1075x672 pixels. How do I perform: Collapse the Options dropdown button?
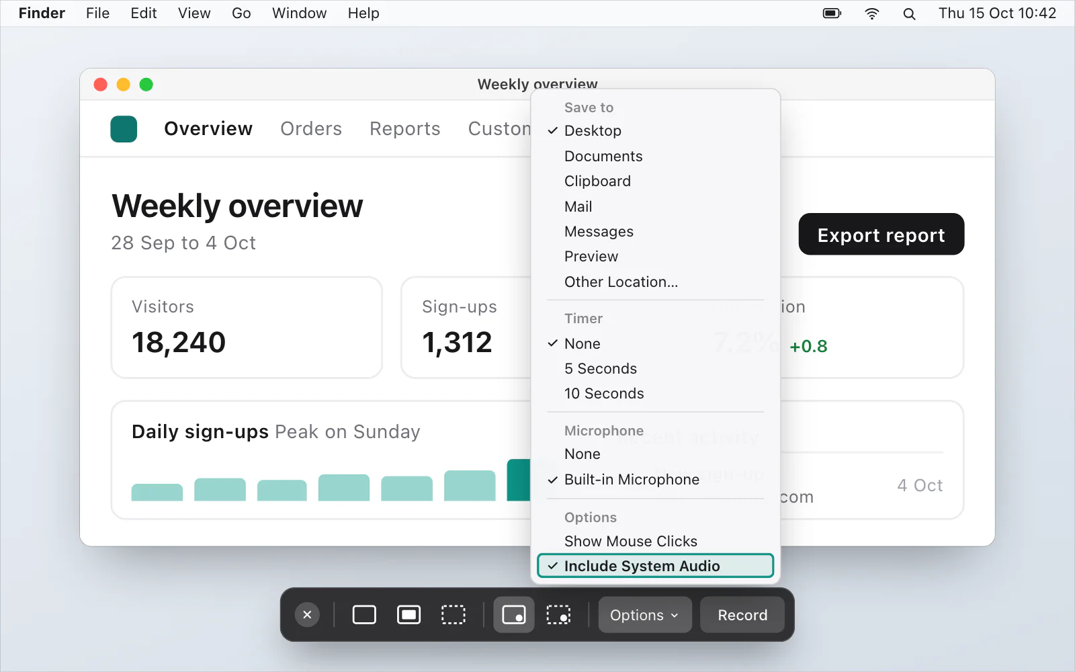point(645,615)
